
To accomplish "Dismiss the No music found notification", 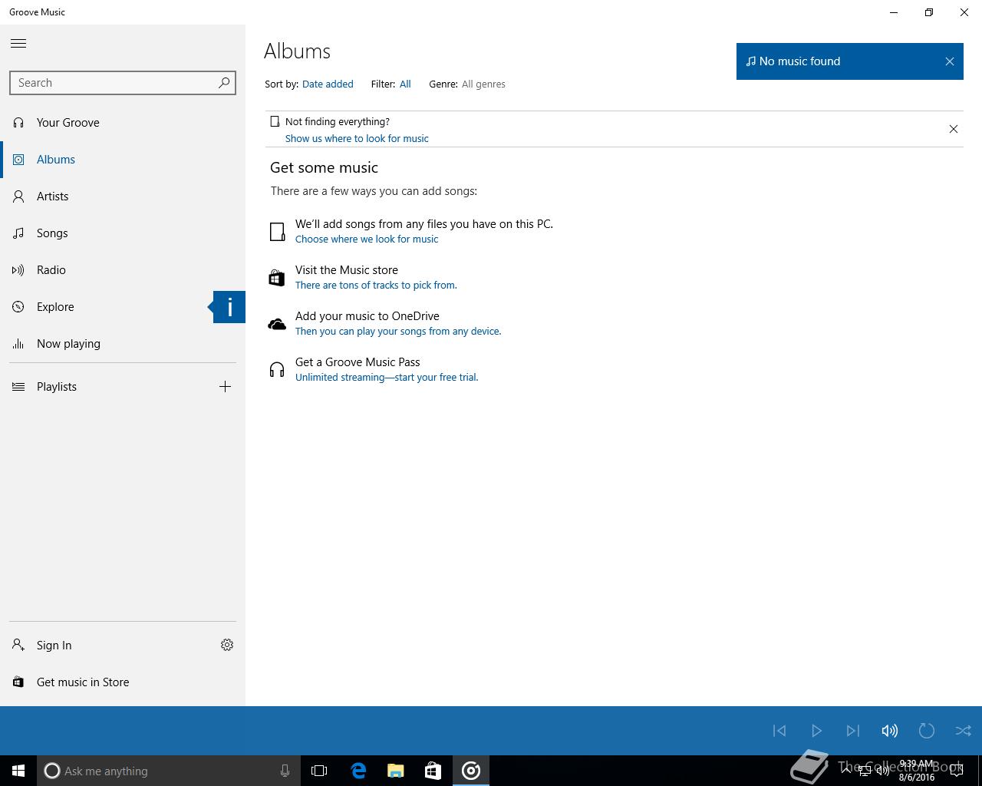I will [950, 61].
